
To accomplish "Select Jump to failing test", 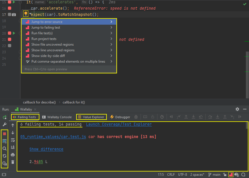I will coord(69,27).
